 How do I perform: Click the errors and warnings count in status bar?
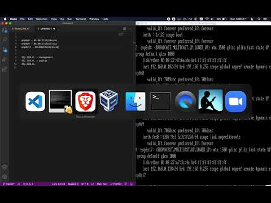pos(28,184)
